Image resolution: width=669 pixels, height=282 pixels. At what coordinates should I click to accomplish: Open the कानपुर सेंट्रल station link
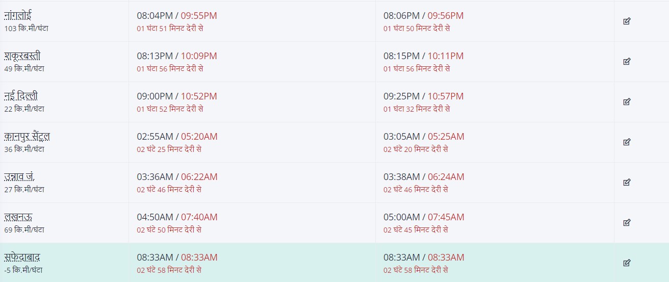27,137
